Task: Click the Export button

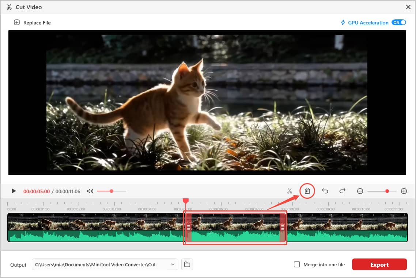Action: (379, 264)
